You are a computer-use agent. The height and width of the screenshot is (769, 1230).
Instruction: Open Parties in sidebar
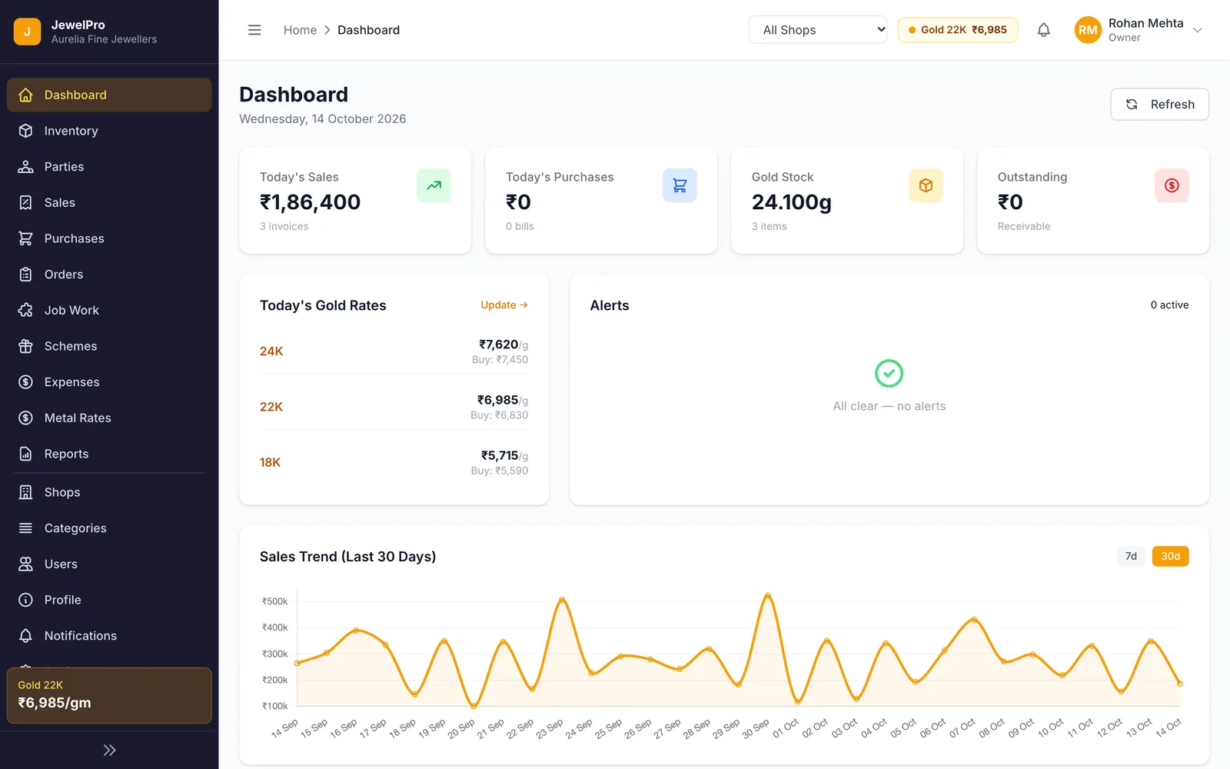coord(109,167)
